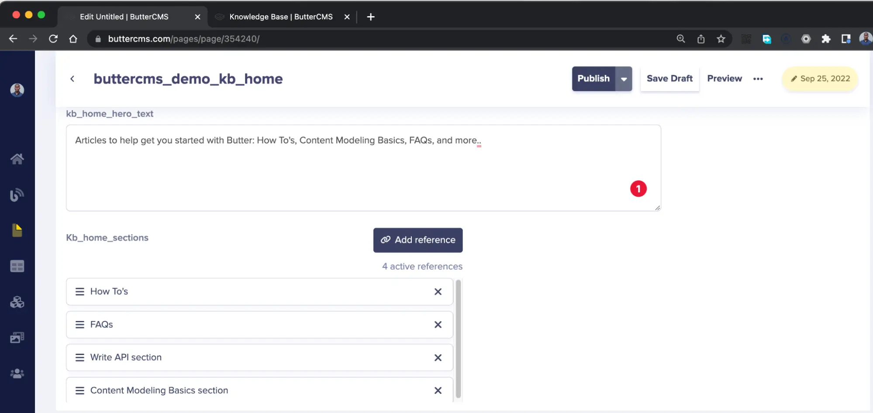This screenshot has width=873, height=413.
Task: Click the Publish button
Action: point(594,79)
